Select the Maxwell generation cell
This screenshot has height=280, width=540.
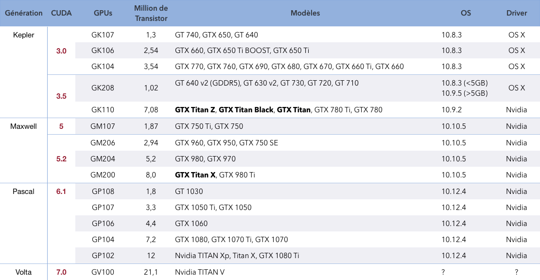click(x=23, y=126)
